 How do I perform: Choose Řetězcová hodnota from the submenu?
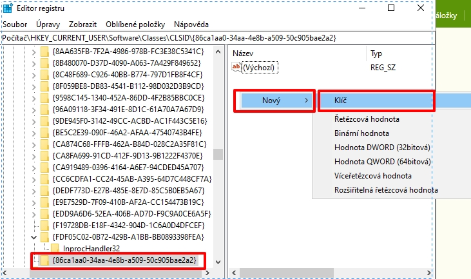(x=367, y=119)
